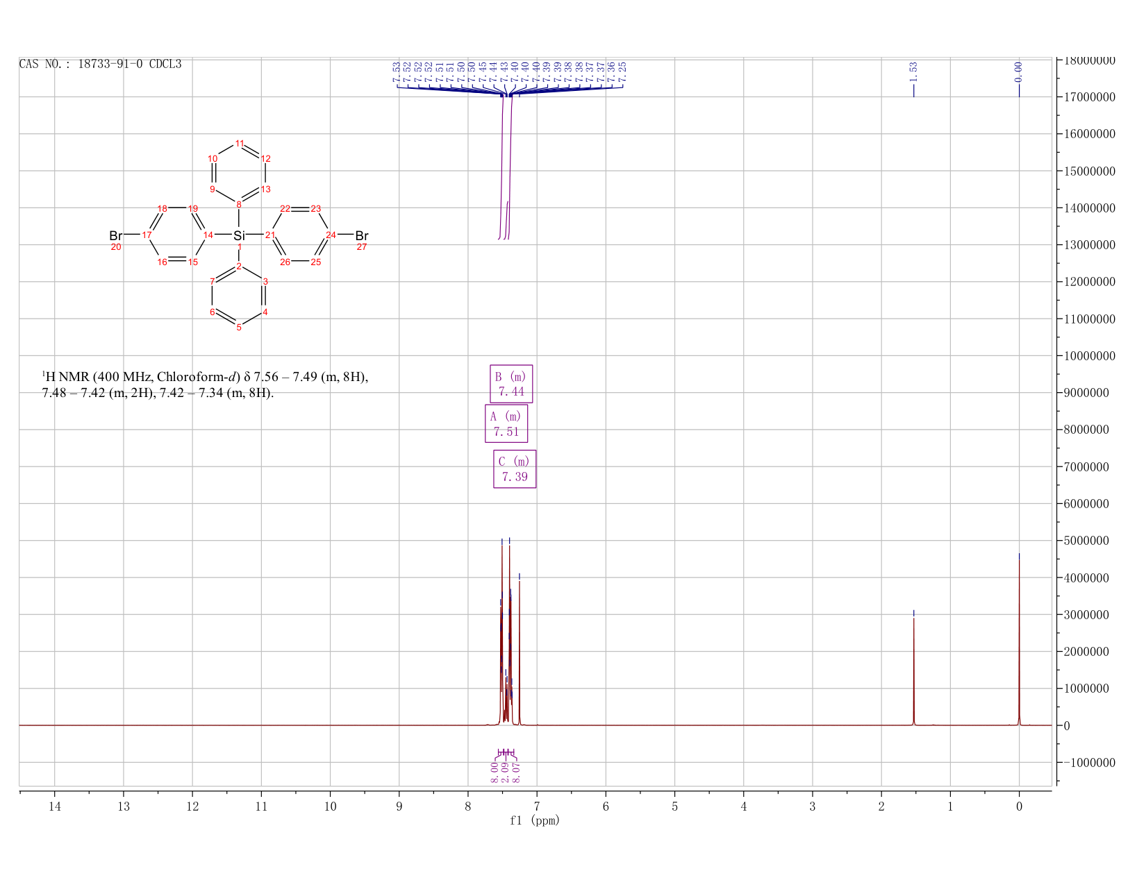Click the silicon atom Si in the structure
Viewport: 1146px width, 885px height.
pos(239,235)
